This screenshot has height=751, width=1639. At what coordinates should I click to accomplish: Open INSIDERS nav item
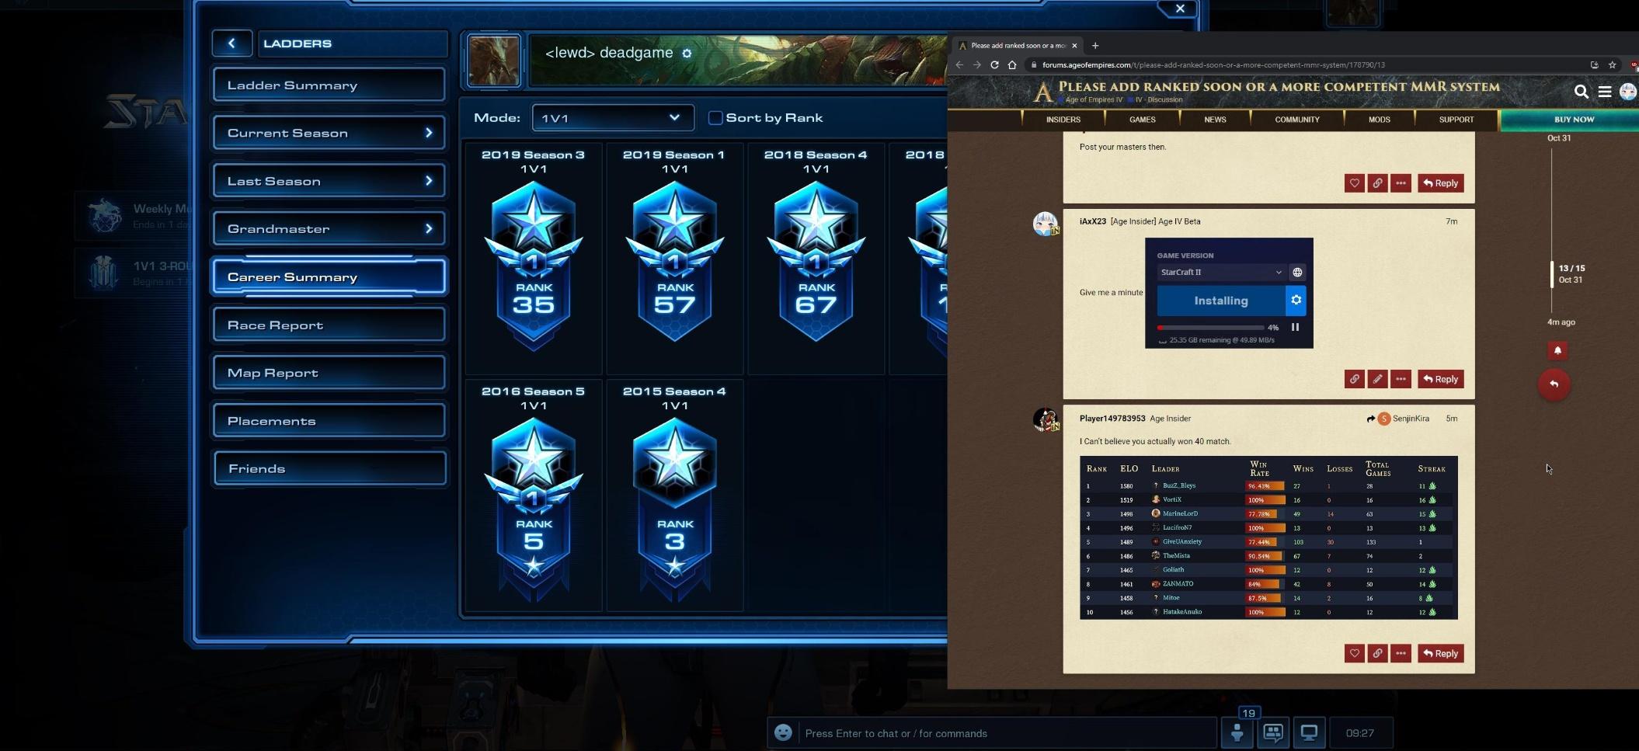pos(1063,120)
